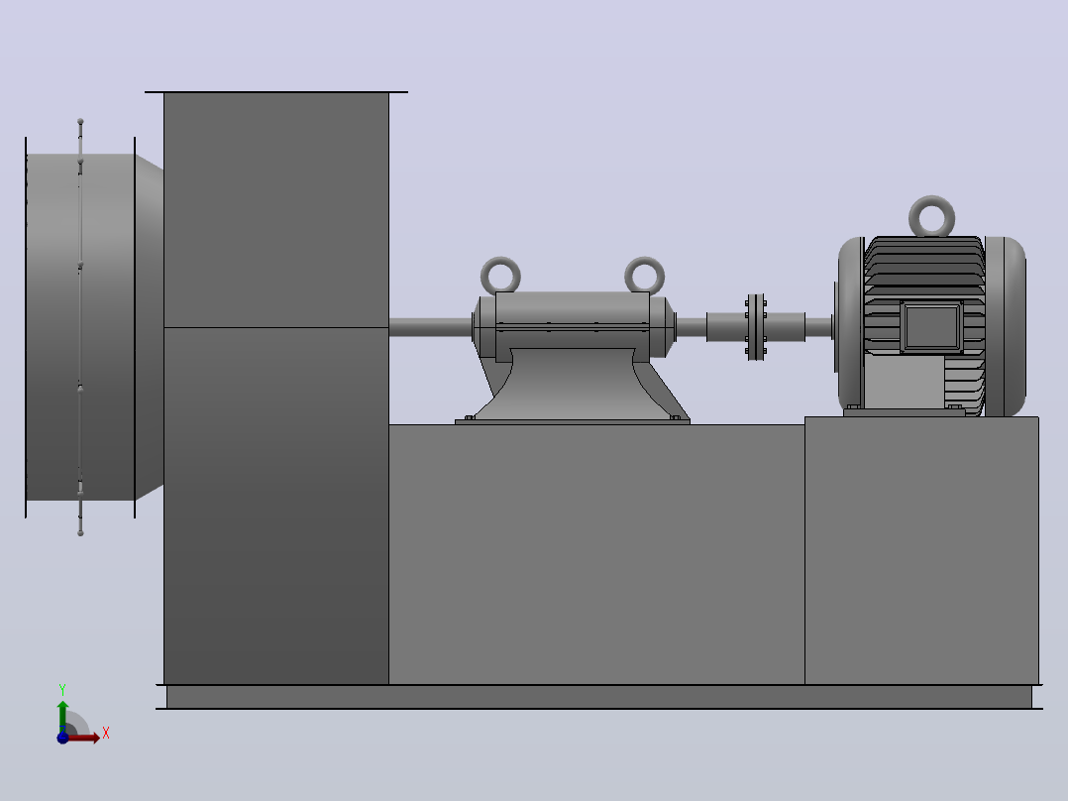Viewport: 1068px width, 801px height.
Task: Select the shaft sleeve left of the coupling
Action: tap(727, 327)
